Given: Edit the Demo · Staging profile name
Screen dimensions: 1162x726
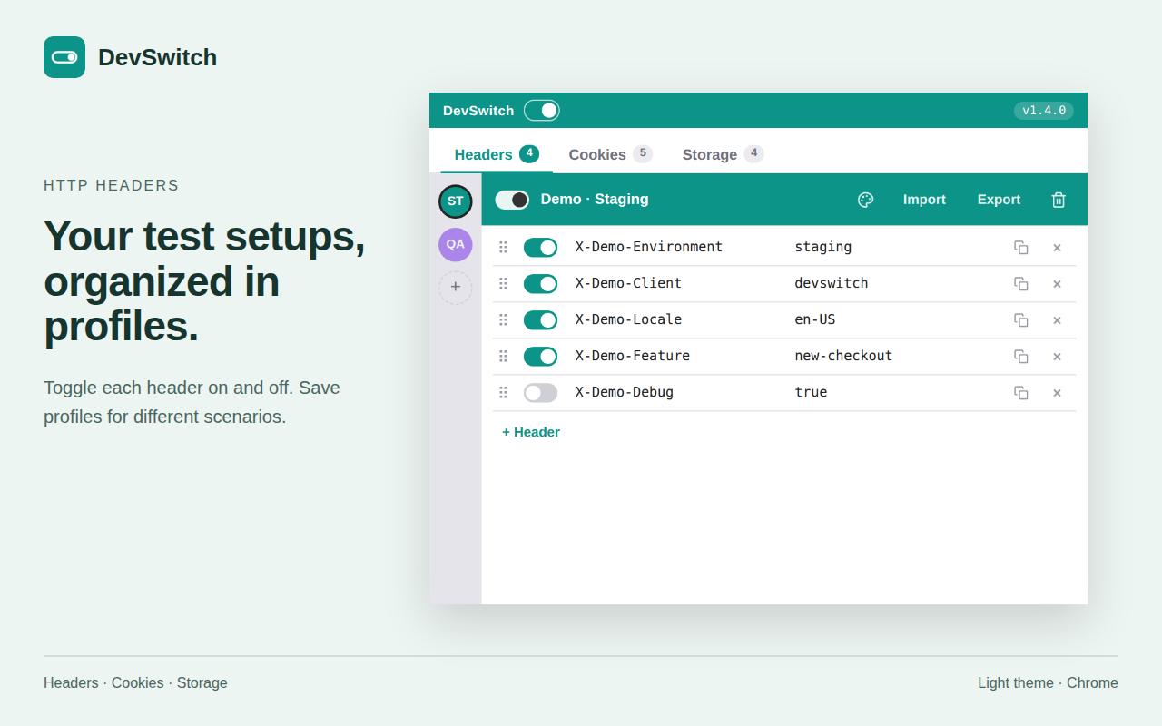Looking at the screenshot, I should click(595, 200).
